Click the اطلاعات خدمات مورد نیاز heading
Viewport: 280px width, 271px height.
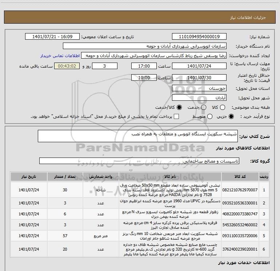(x=244, y=263)
